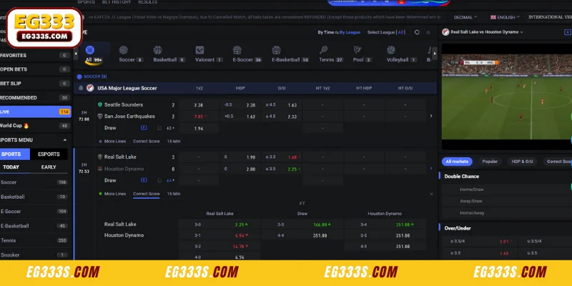Select the All markets tab

(457, 162)
